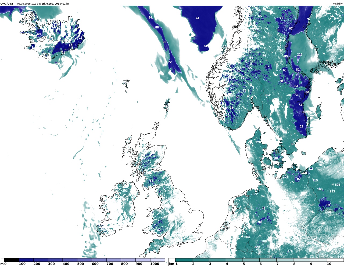The image size is (344, 266).
Task: Click the '993' value on the map
Action: point(332,191)
